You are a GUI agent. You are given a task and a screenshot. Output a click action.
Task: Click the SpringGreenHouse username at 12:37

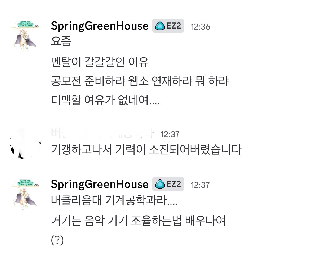pyautogui.click(x=100, y=184)
